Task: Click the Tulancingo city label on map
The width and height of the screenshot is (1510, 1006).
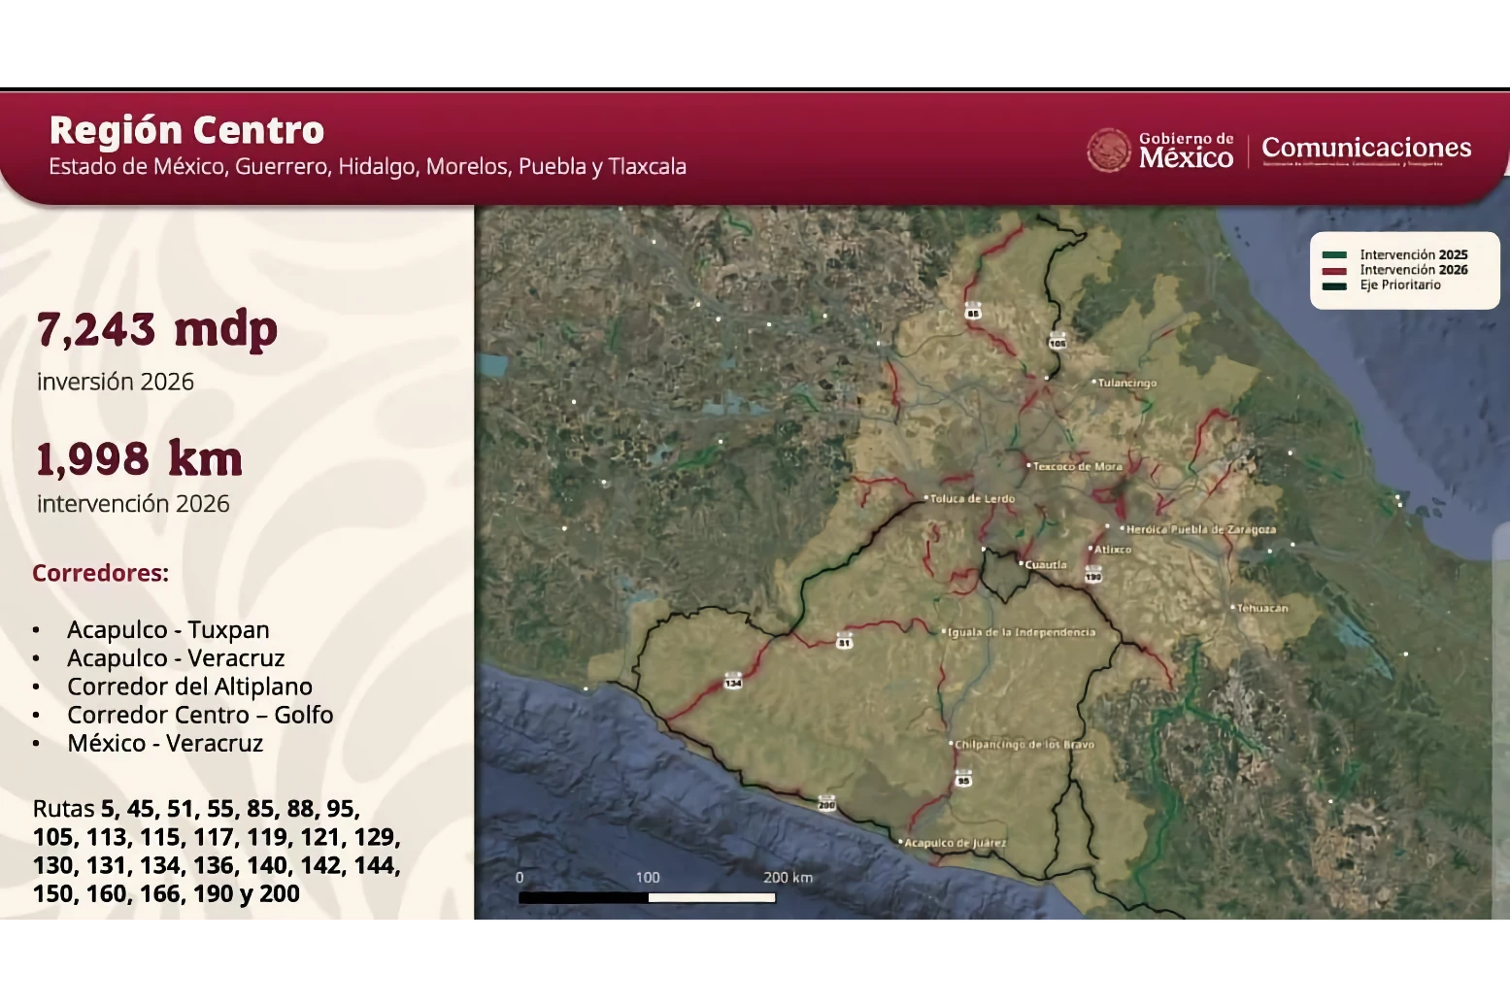Action: click(x=1126, y=383)
